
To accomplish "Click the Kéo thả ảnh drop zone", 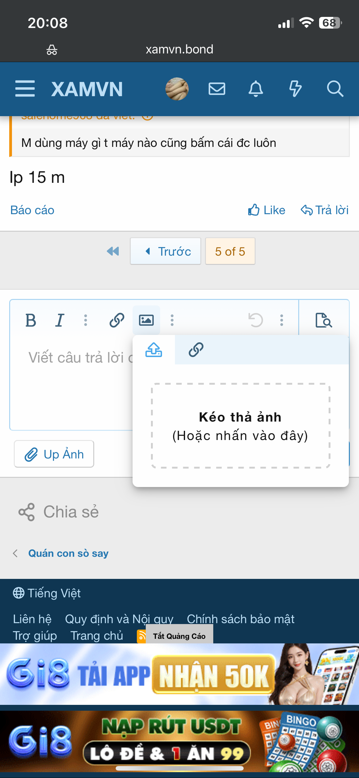I will tap(241, 426).
